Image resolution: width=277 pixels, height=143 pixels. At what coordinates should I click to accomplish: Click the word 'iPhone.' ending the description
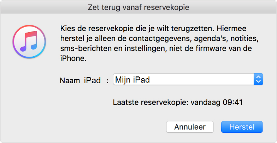click(x=73, y=58)
